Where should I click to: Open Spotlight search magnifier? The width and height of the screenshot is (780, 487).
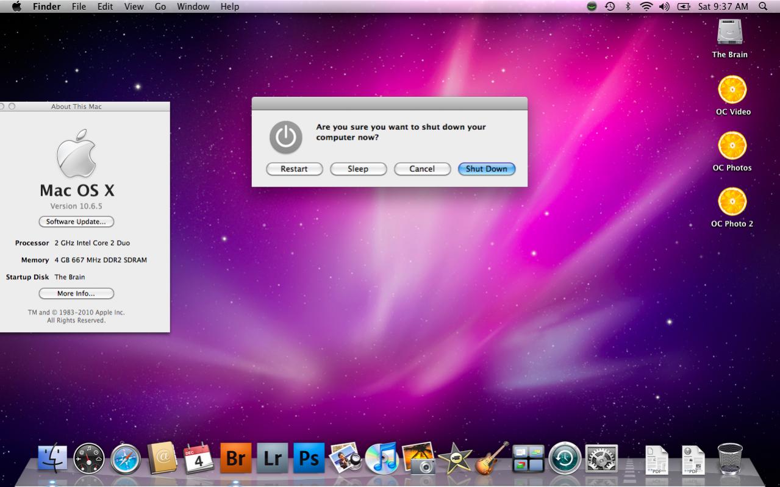(763, 6)
